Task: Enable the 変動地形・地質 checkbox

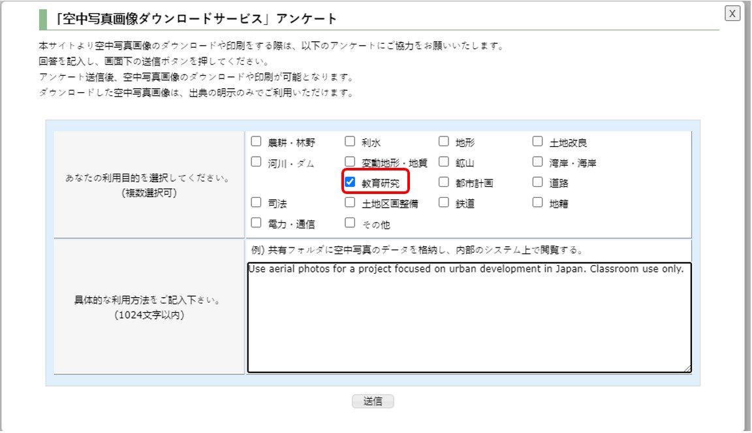Action: tap(349, 161)
